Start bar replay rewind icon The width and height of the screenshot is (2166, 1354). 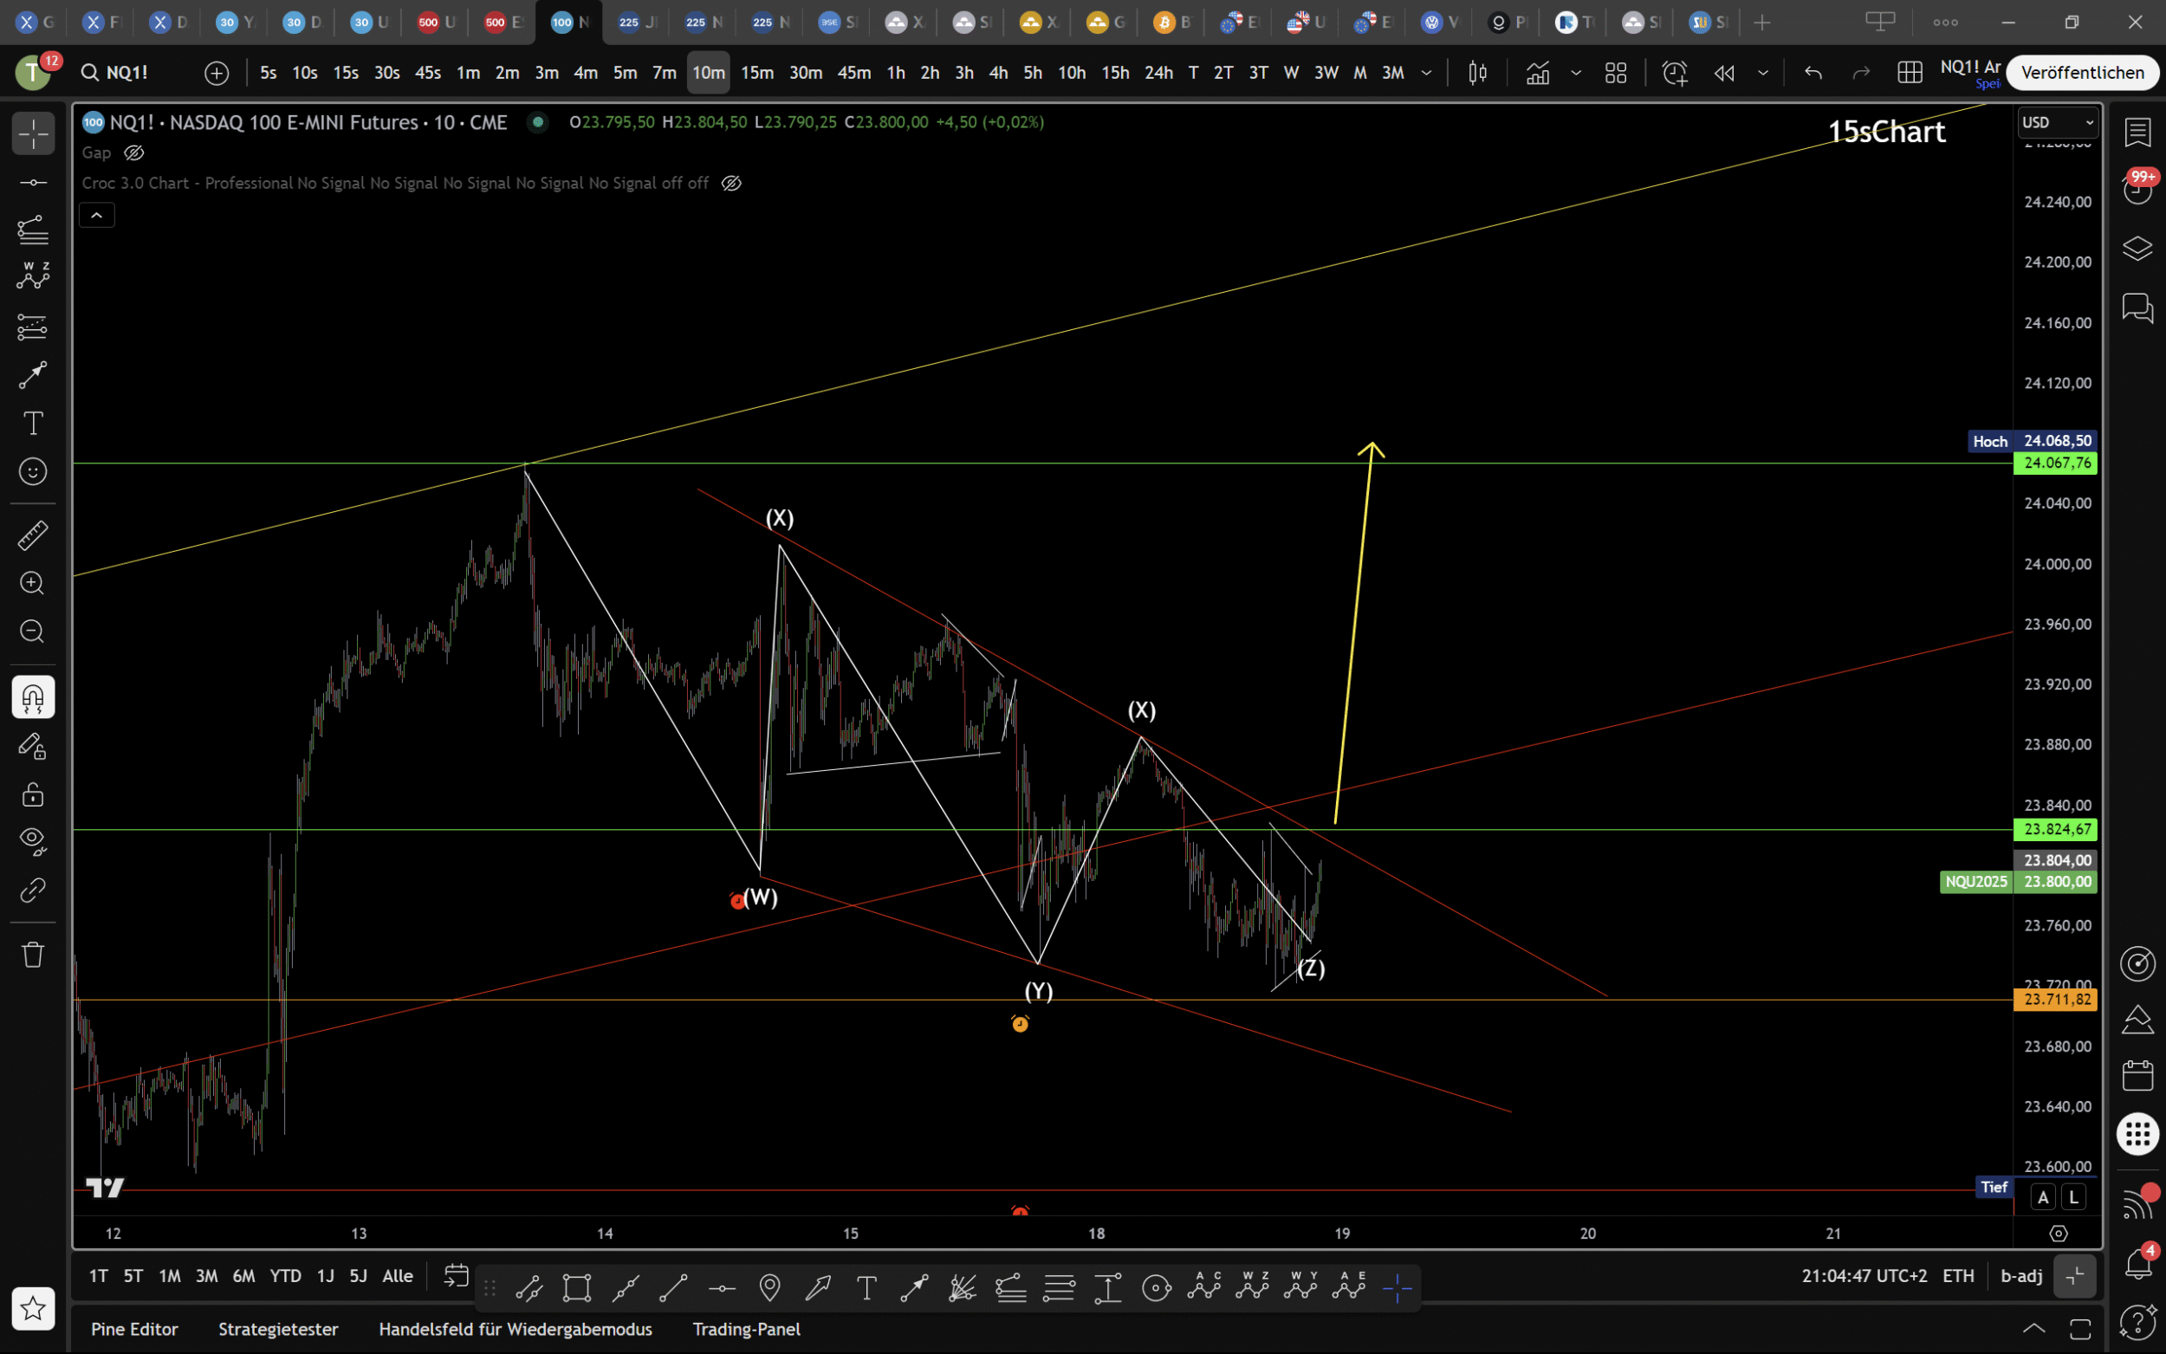[x=1723, y=73]
